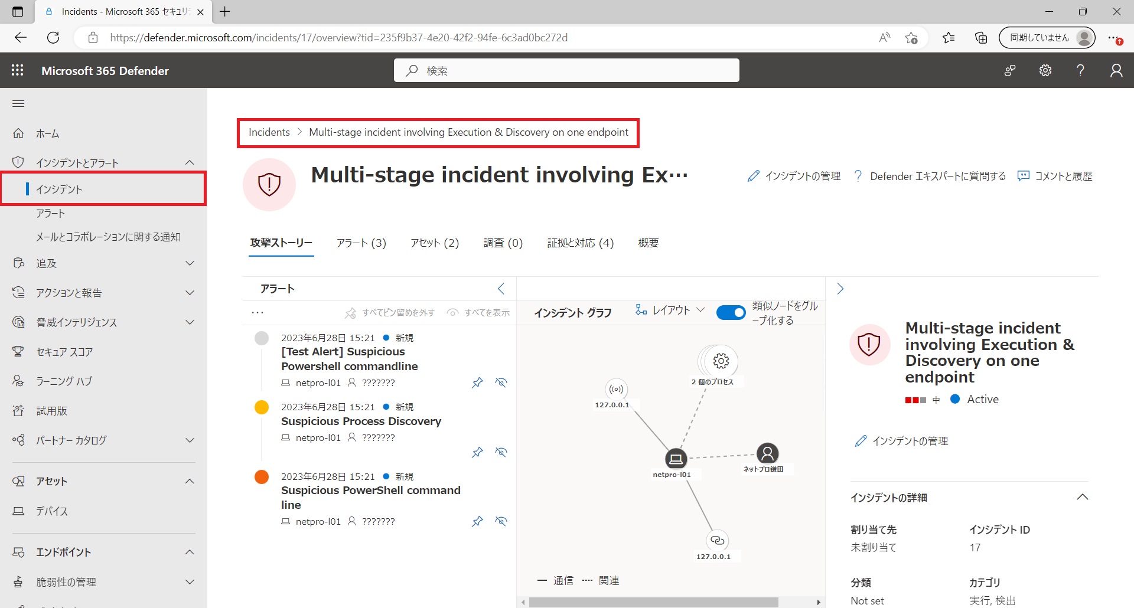Click the インシデントの管理 link
This screenshot has height=608, width=1134.
tap(801, 175)
